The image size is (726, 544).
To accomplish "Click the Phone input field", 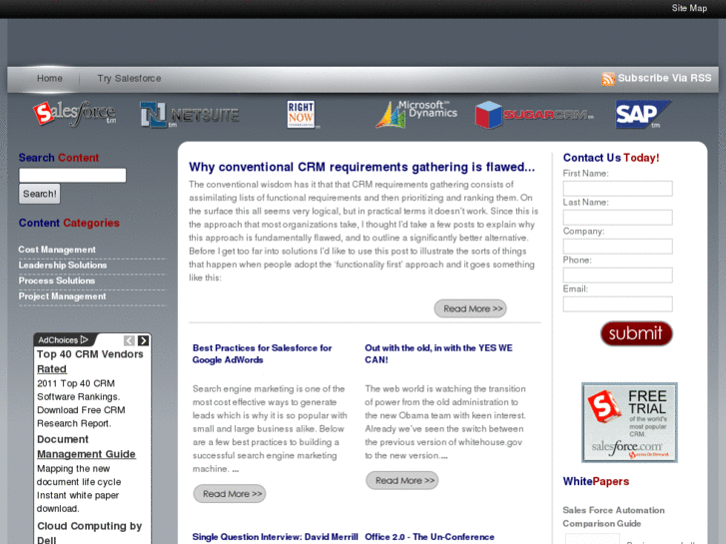I will pos(618,275).
